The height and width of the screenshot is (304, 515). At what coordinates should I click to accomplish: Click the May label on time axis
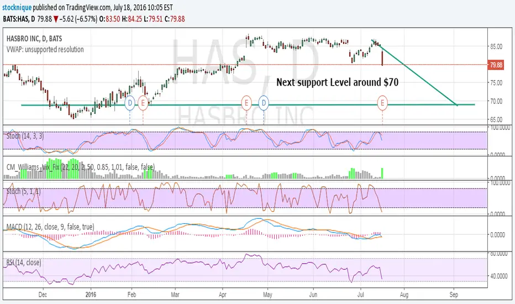(x=267, y=295)
